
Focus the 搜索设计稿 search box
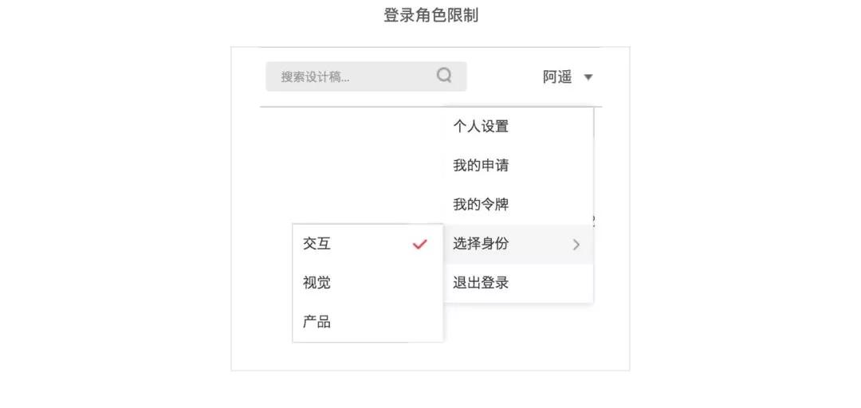(x=366, y=76)
